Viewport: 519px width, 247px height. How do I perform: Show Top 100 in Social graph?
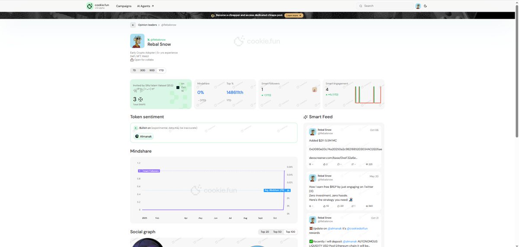click(x=290, y=232)
